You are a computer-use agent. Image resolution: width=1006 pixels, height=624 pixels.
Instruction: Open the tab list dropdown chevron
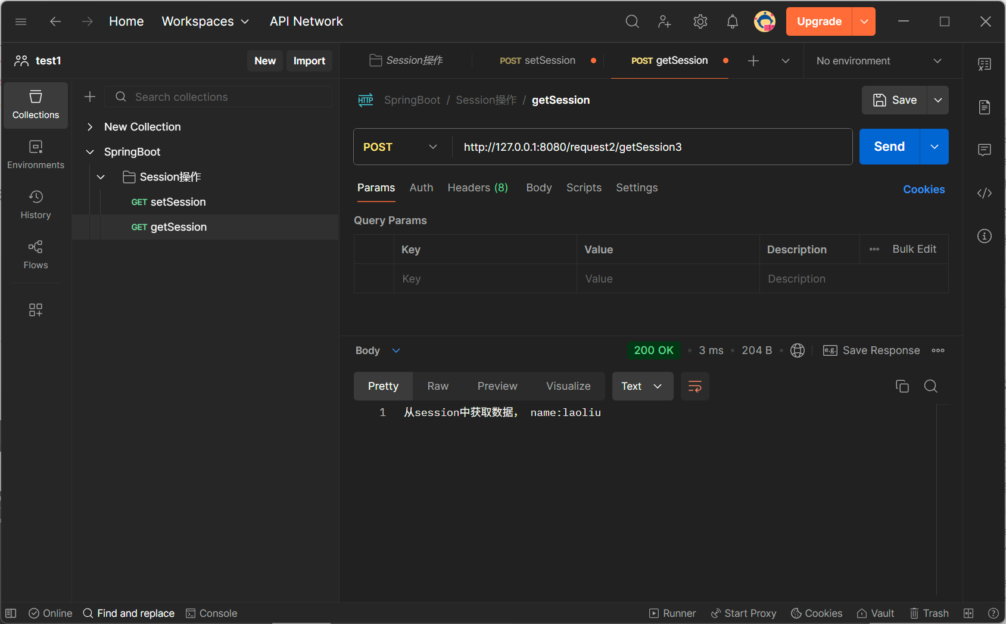[x=786, y=61]
